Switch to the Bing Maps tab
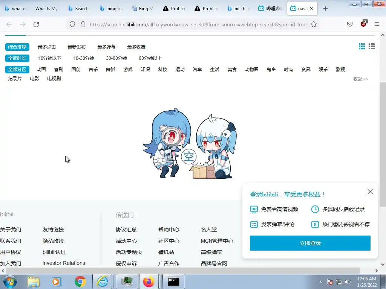The image size is (386, 289). click(144, 9)
